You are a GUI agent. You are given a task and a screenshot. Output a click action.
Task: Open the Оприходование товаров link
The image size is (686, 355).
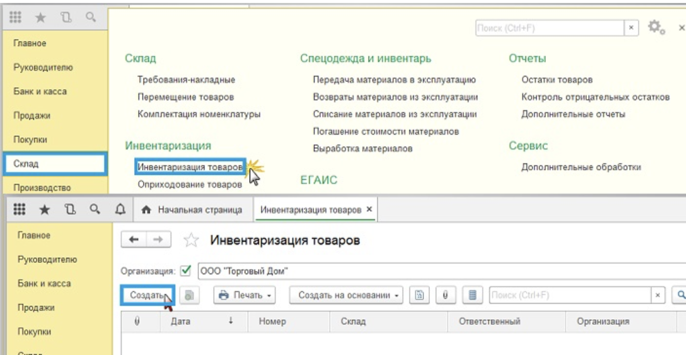pos(190,184)
